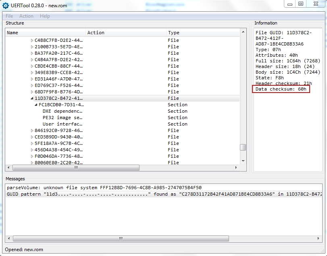Expand the C4B4A7FB-D2E2-42 file node

tap(32, 60)
